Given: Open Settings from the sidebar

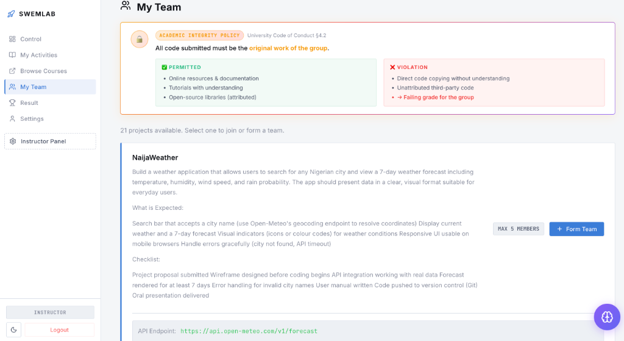Looking at the screenshot, I should [x=50, y=119].
